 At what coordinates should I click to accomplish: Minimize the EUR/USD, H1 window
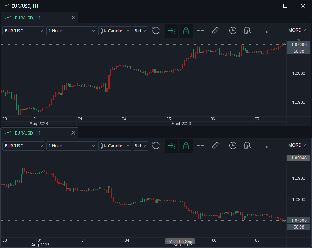(x=268, y=6)
